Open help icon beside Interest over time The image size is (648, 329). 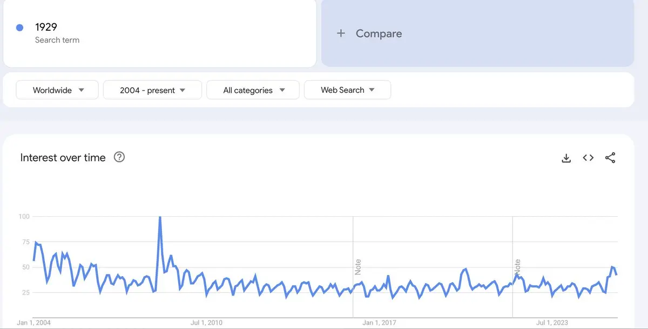(x=119, y=157)
